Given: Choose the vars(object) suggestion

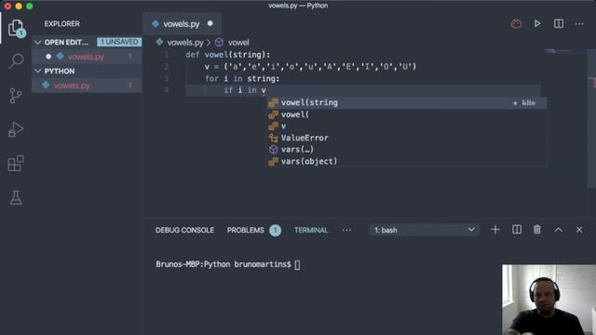Looking at the screenshot, I should pos(407,161).
